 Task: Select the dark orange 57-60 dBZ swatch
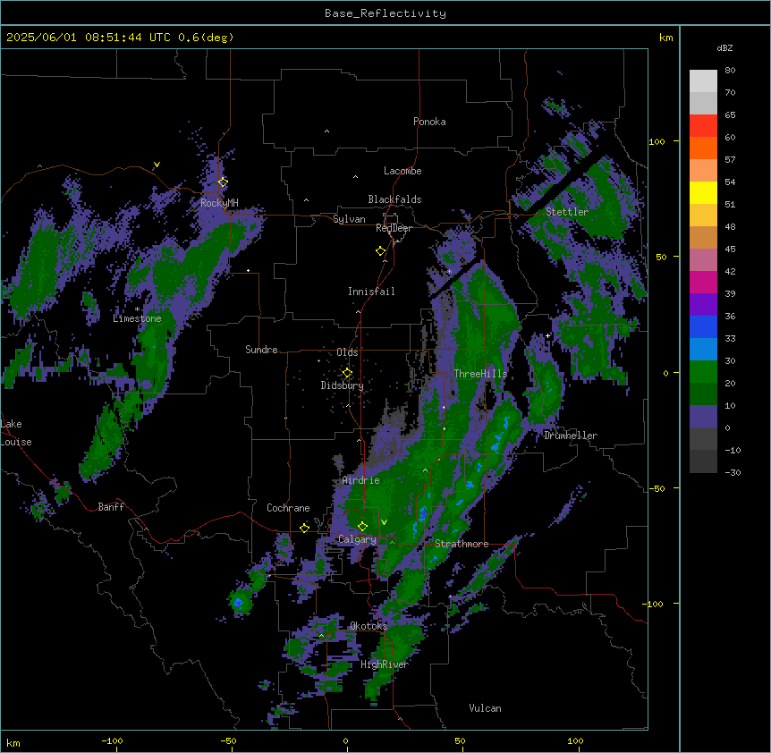[x=703, y=148]
